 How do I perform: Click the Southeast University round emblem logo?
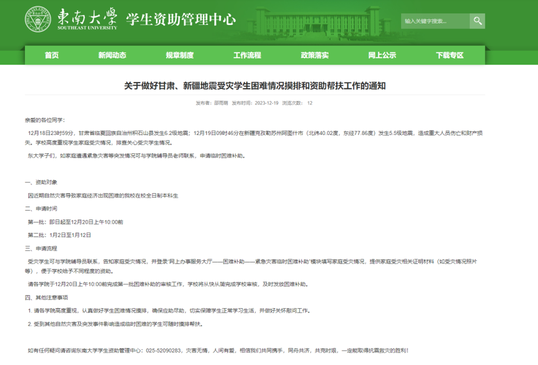38,19
